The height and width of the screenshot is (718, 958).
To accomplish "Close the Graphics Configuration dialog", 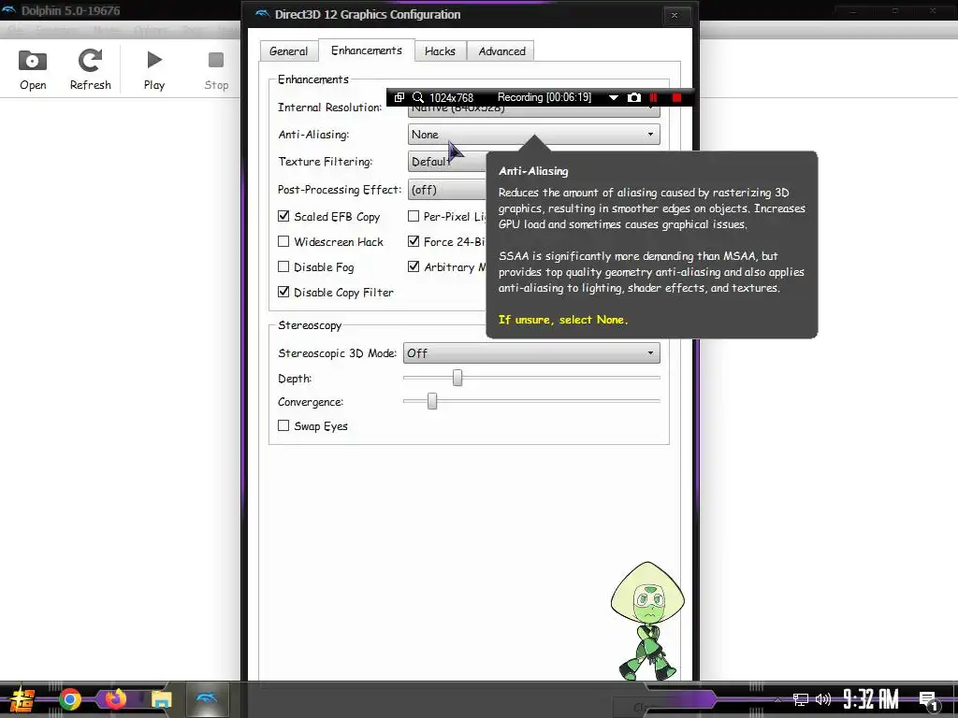I will click(x=675, y=15).
